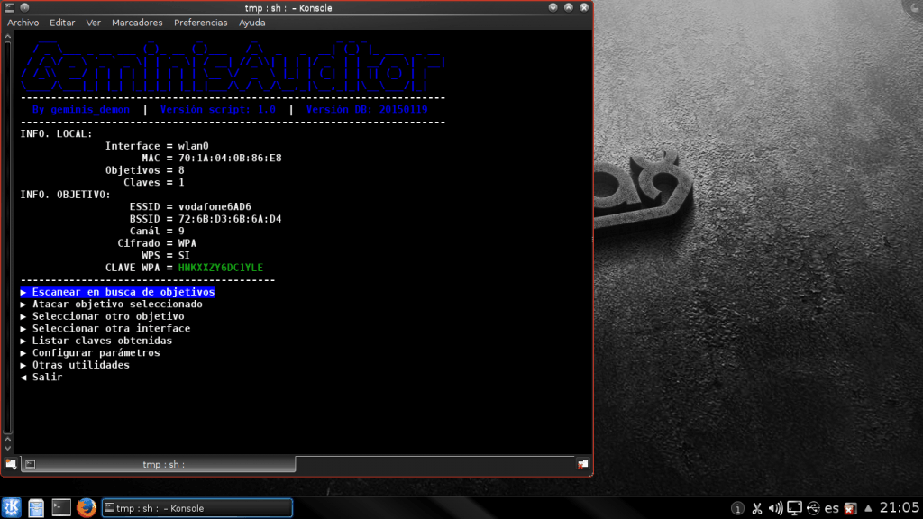Launch Firefox from the panel

[87, 508]
